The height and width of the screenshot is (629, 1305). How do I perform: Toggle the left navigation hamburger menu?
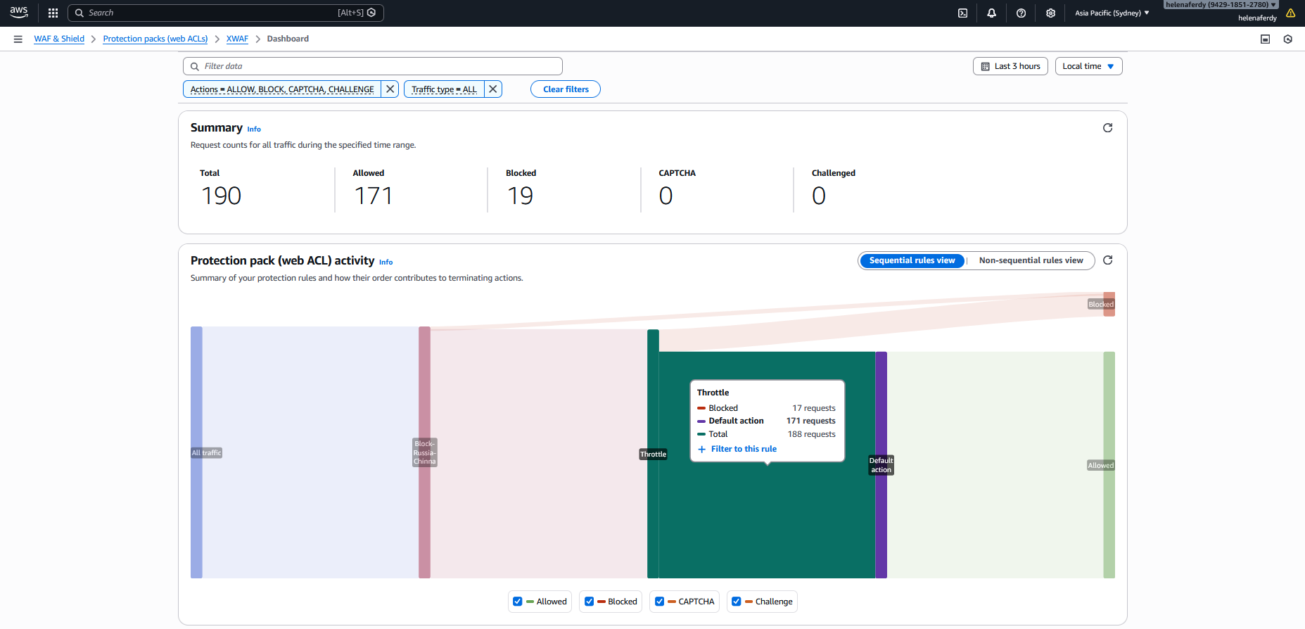[18, 39]
